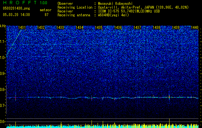Click the 0.8 kHz axis label
This screenshot has height=128, width=202.
click(x=3, y=90)
